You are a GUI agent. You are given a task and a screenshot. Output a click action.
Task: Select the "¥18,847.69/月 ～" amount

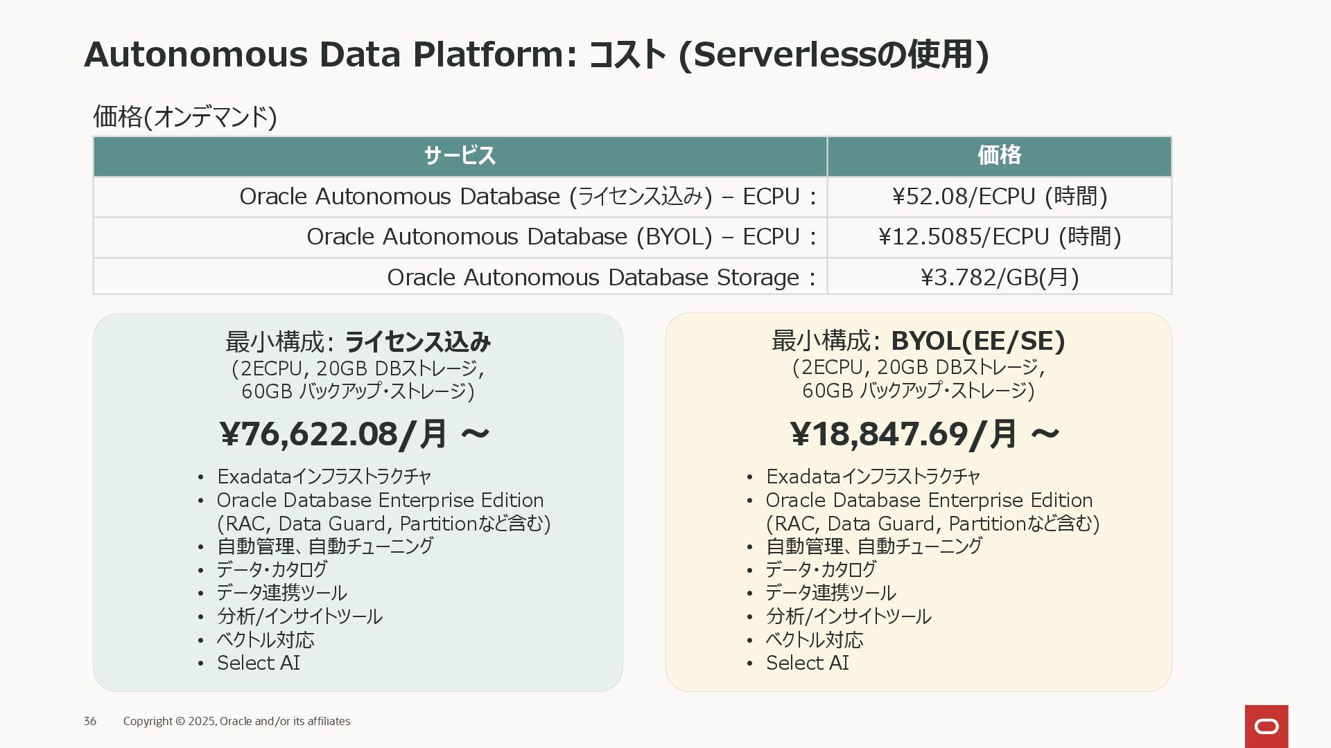[x=925, y=434]
